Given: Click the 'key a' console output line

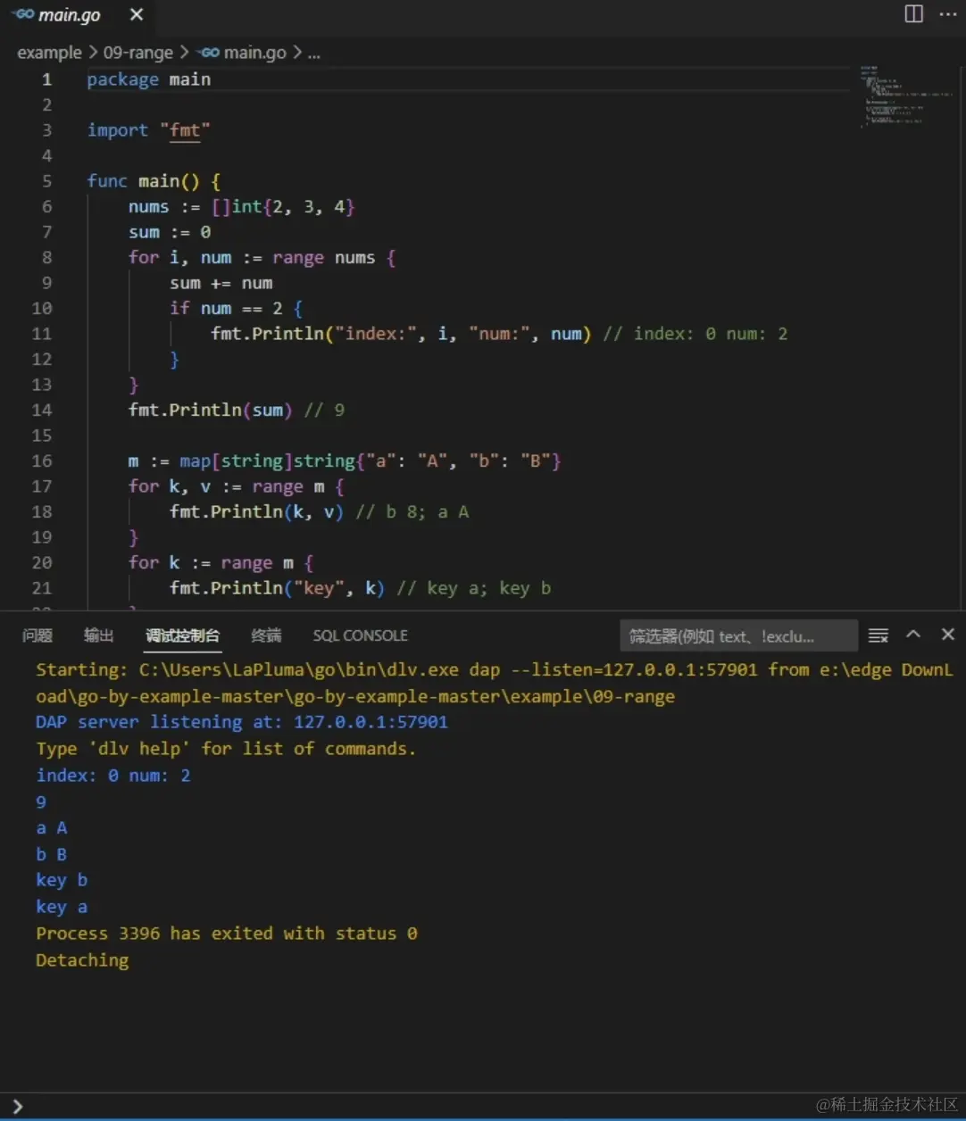Looking at the screenshot, I should [x=62, y=907].
